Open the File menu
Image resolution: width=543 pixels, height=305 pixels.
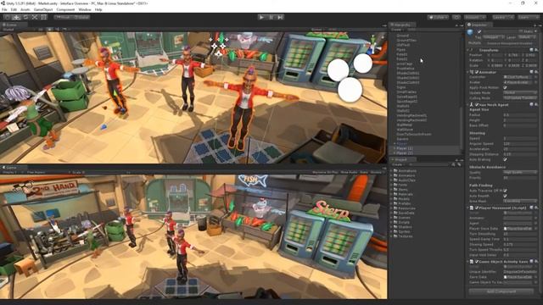tap(4, 9)
